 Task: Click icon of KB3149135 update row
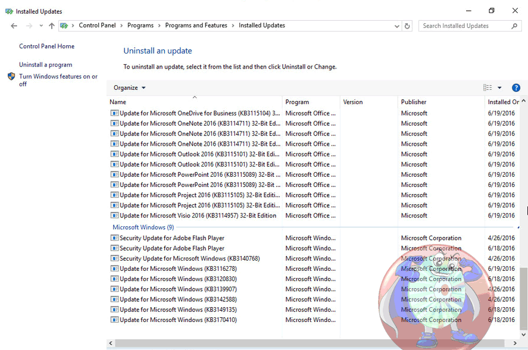(114, 310)
